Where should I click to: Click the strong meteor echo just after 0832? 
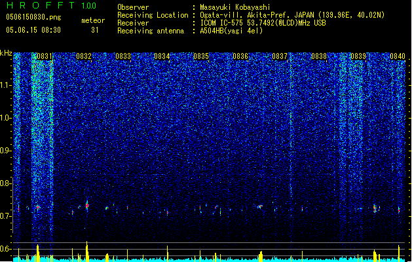tap(87, 206)
